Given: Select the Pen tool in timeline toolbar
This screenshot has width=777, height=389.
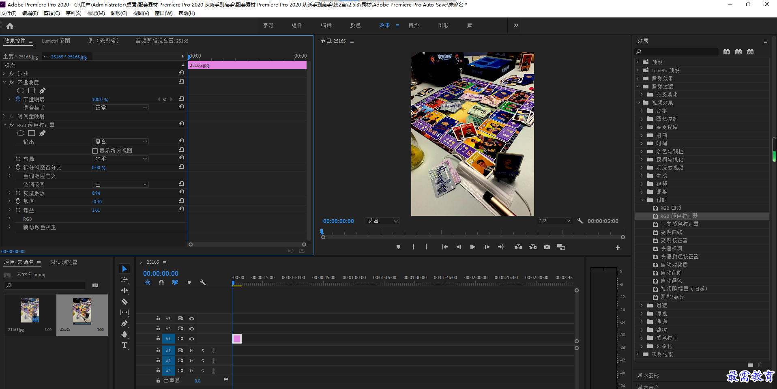Looking at the screenshot, I should click(x=124, y=323).
